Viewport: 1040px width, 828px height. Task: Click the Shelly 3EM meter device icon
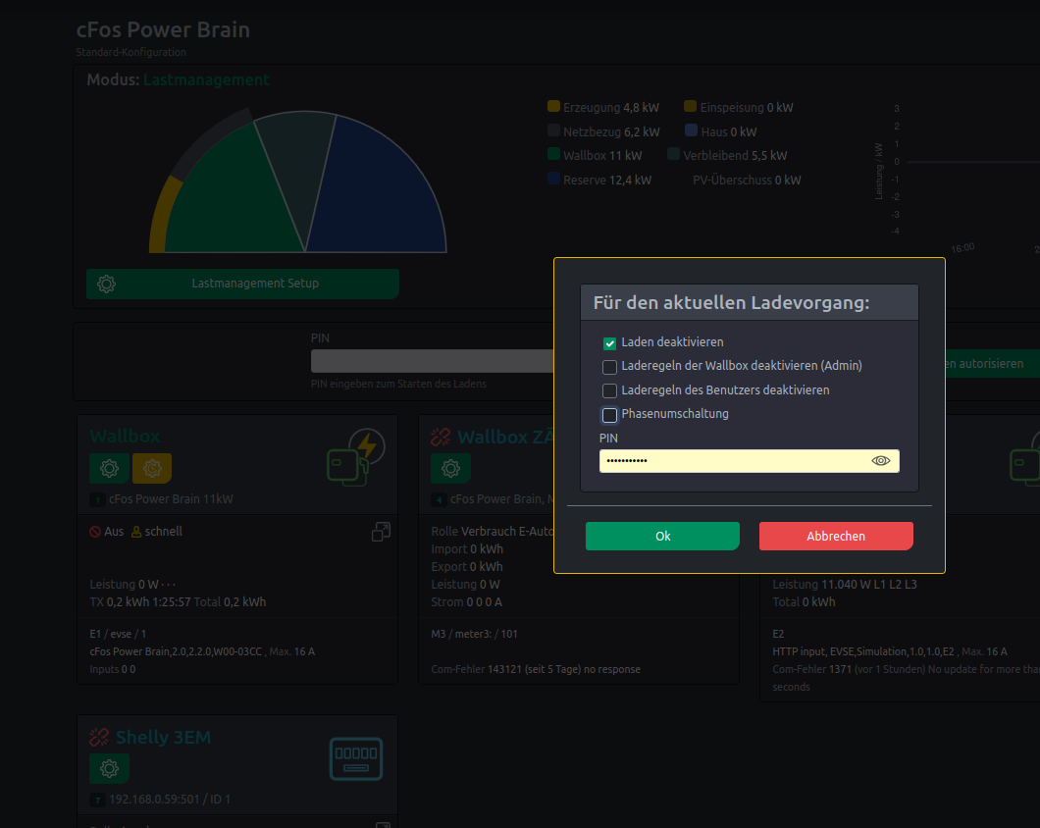[356, 758]
